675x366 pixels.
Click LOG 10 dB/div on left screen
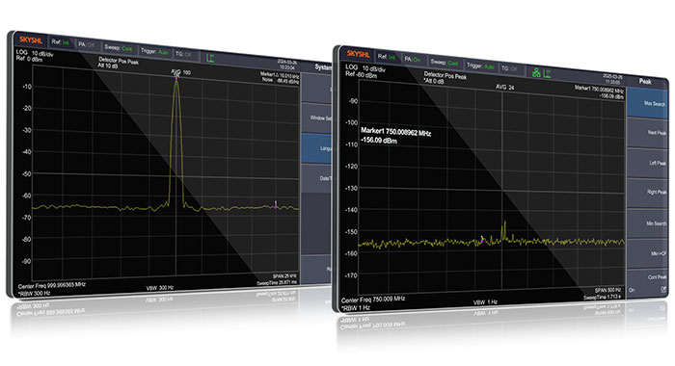coord(35,53)
